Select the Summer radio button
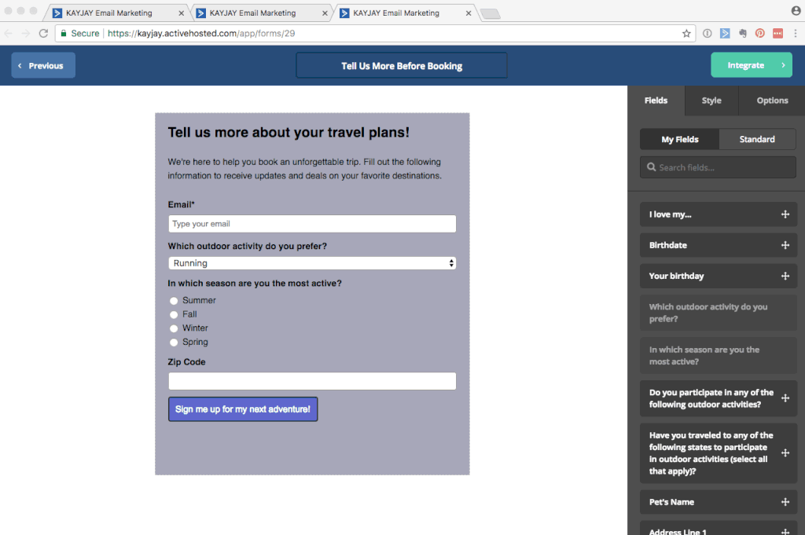This screenshot has height=535, width=805. point(174,301)
